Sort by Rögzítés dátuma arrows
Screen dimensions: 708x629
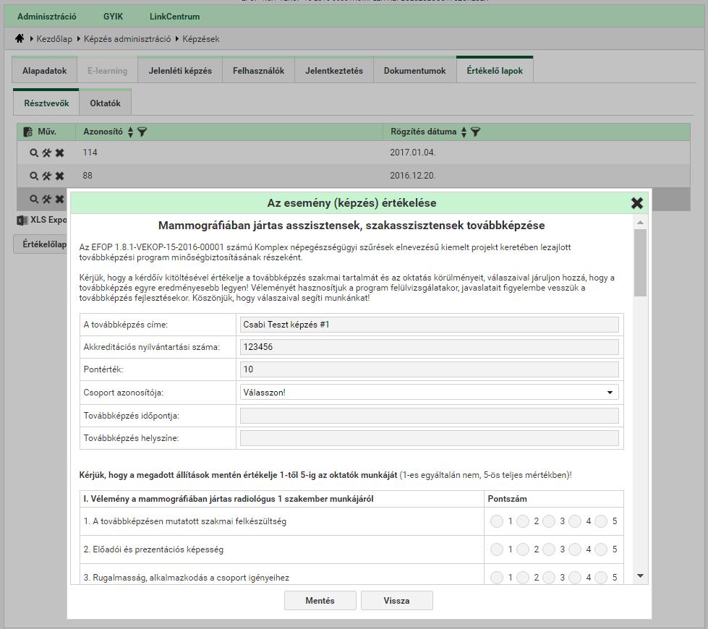(464, 132)
